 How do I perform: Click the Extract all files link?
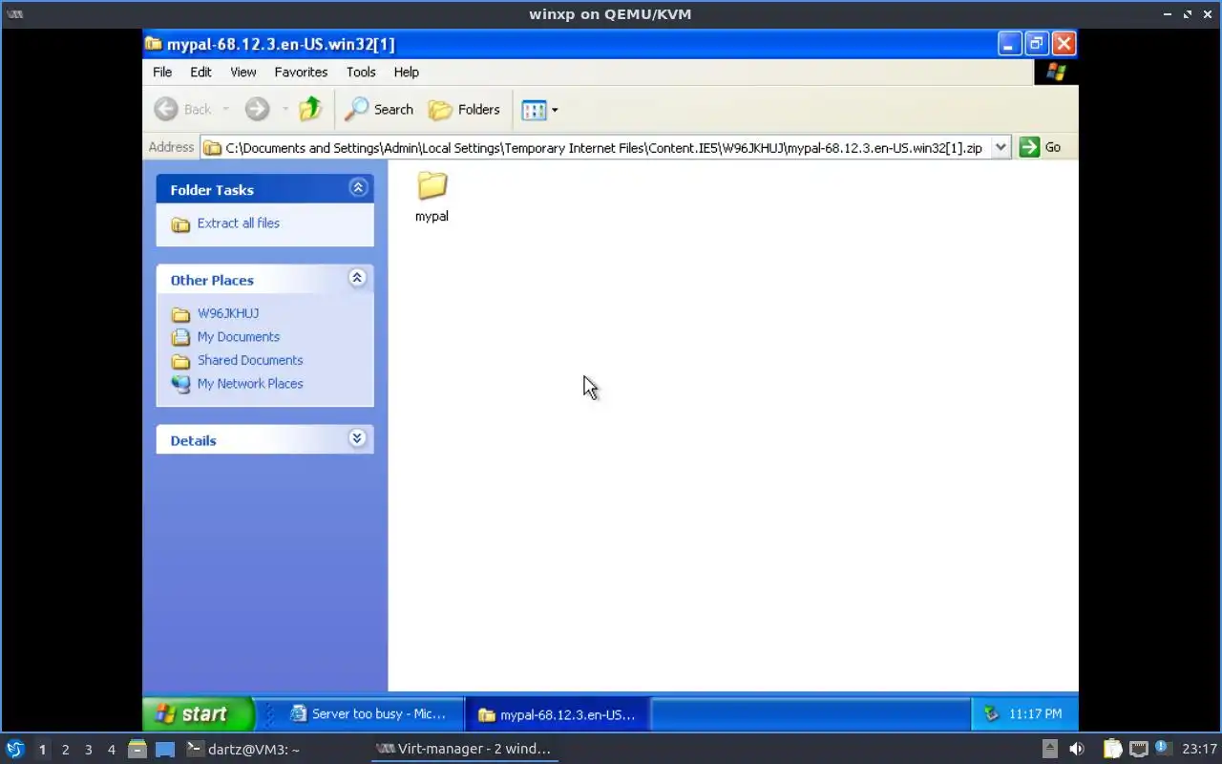tap(239, 223)
